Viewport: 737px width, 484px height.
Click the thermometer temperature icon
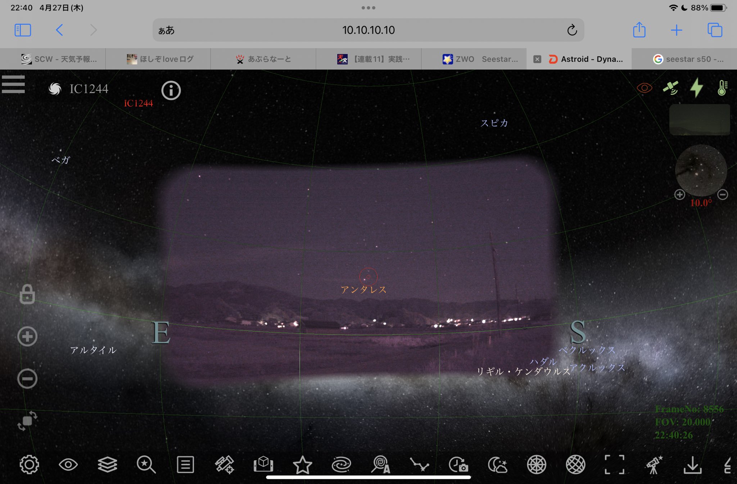(x=722, y=88)
